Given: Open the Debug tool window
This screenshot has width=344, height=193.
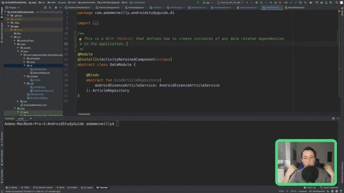Looking at the screenshot, I should pos(11,188).
